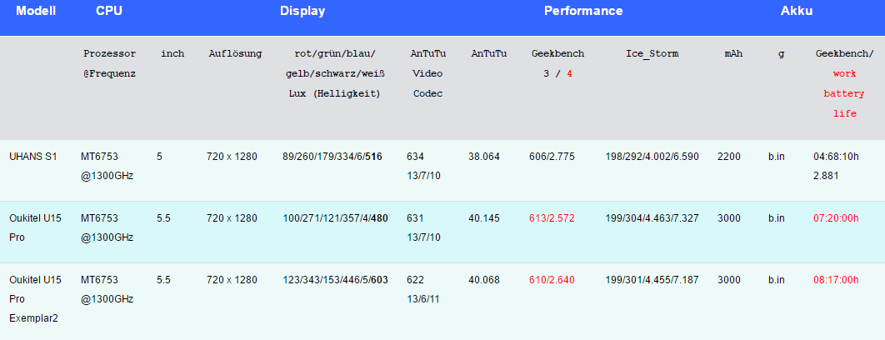The image size is (885, 340).
Task: Click Ice_Storm result 199/301/4.455/7.187
Action: [652, 279]
